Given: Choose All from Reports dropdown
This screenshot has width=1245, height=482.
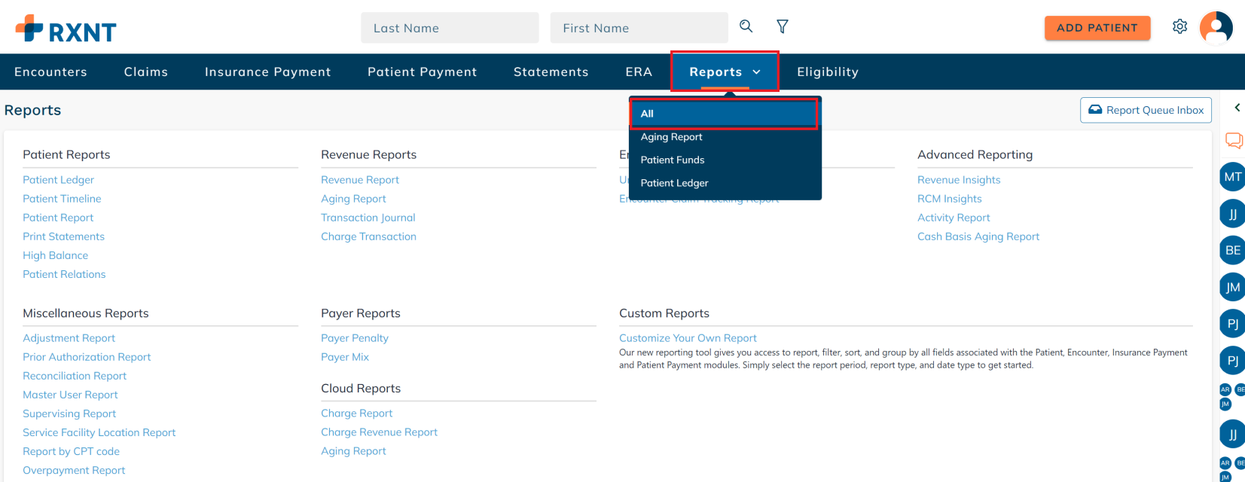Looking at the screenshot, I should (x=724, y=114).
